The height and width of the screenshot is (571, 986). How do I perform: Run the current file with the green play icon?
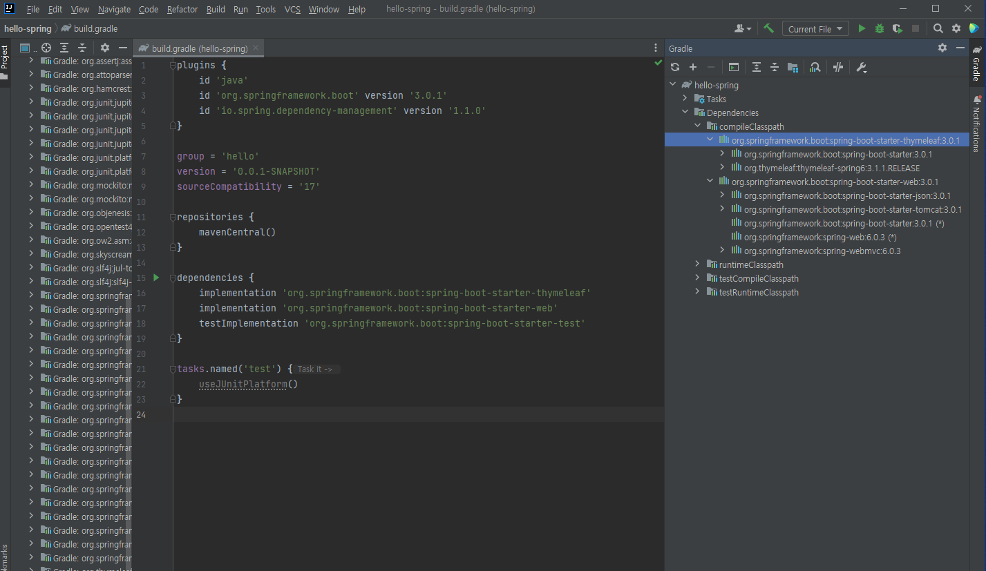pyautogui.click(x=862, y=28)
